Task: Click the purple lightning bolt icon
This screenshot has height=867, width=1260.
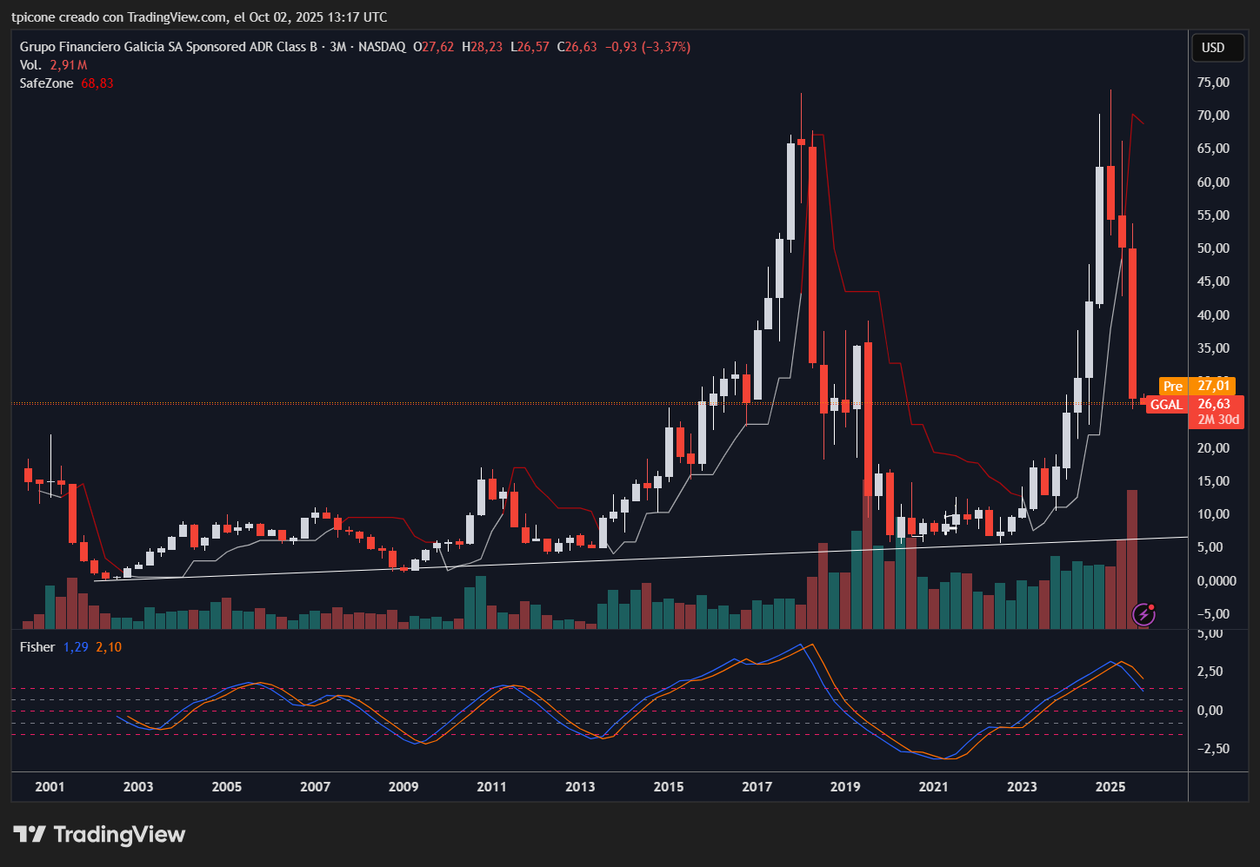Action: (1143, 615)
